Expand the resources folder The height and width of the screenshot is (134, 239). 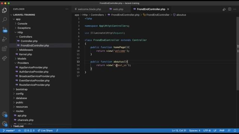click(x=22, y=107)
